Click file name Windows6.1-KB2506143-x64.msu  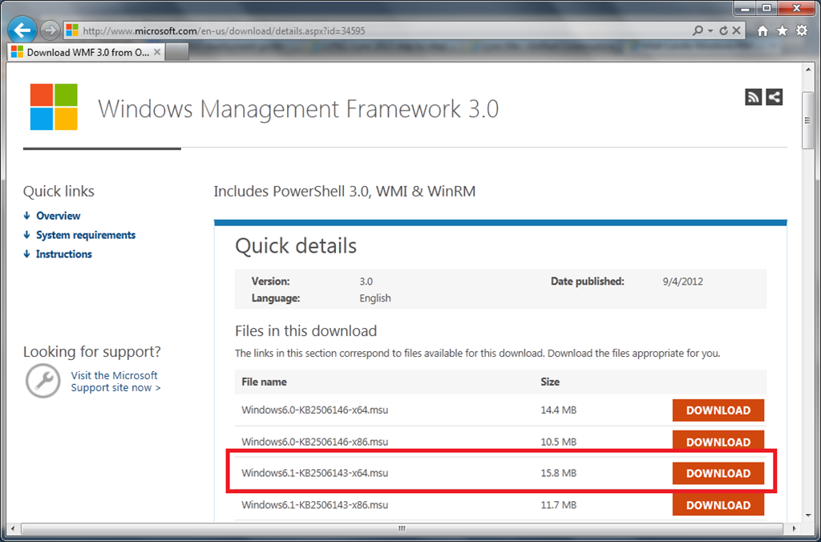[314, 473]
